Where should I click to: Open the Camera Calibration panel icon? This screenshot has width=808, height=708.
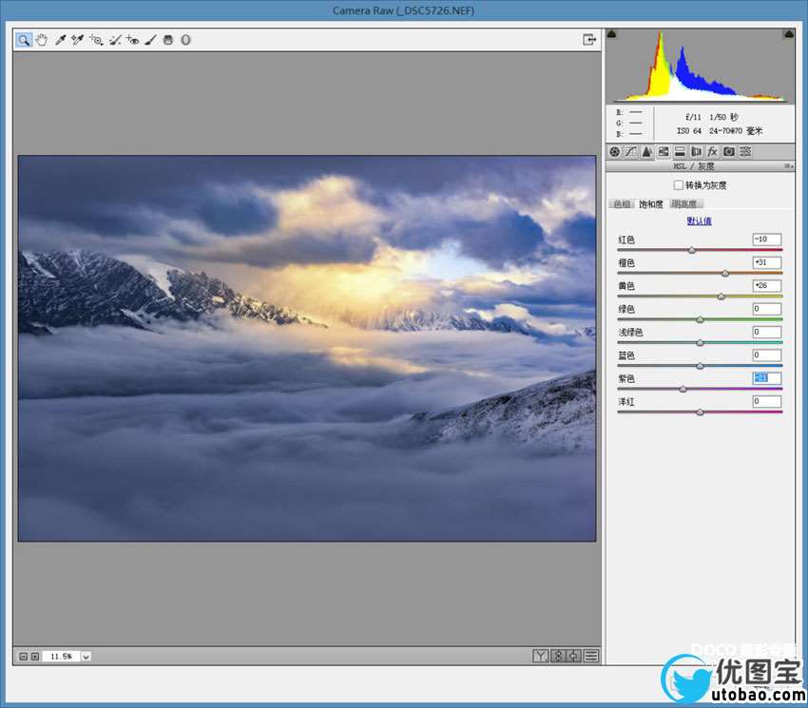(729, 152)
